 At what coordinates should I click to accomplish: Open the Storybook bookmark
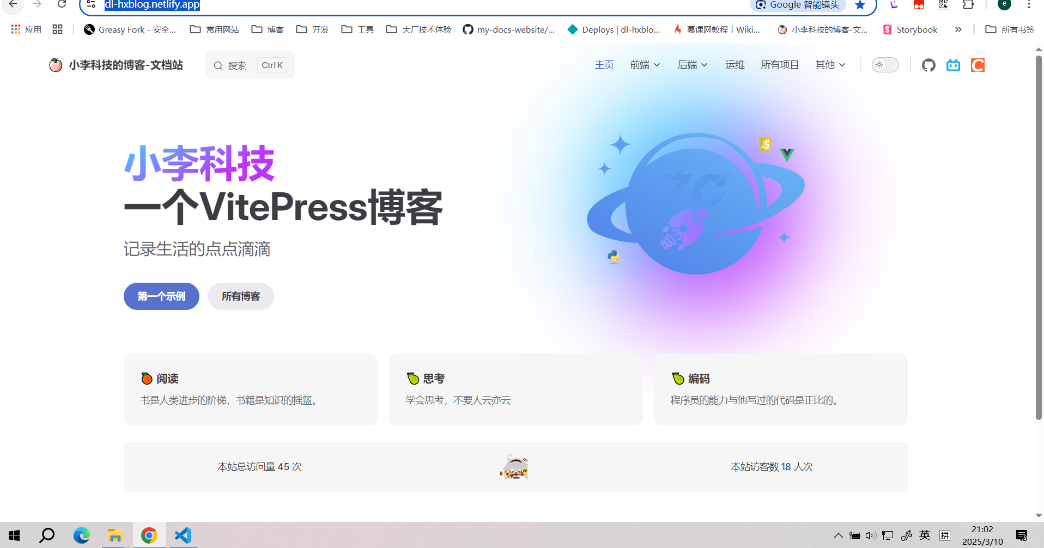pos(911,29)
